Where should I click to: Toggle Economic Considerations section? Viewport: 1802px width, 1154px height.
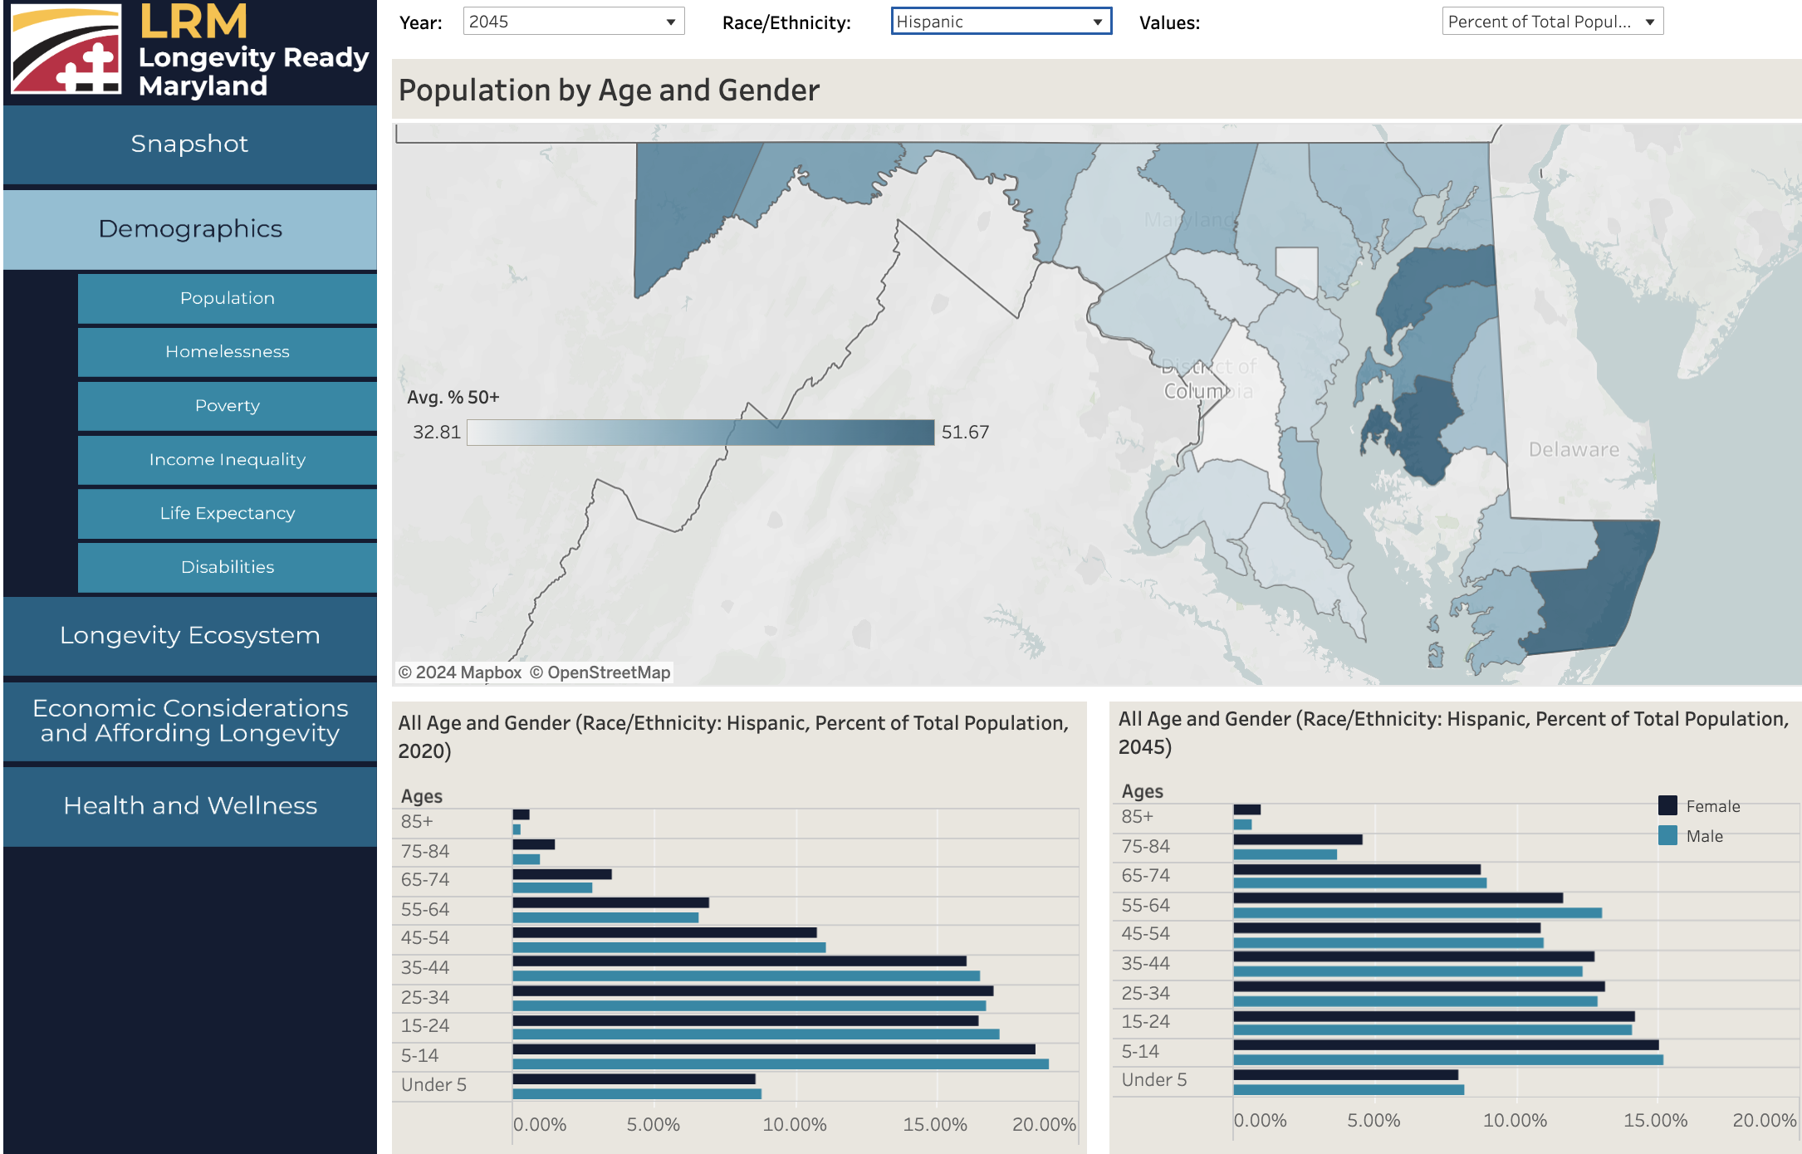click(x=189, y=720)
